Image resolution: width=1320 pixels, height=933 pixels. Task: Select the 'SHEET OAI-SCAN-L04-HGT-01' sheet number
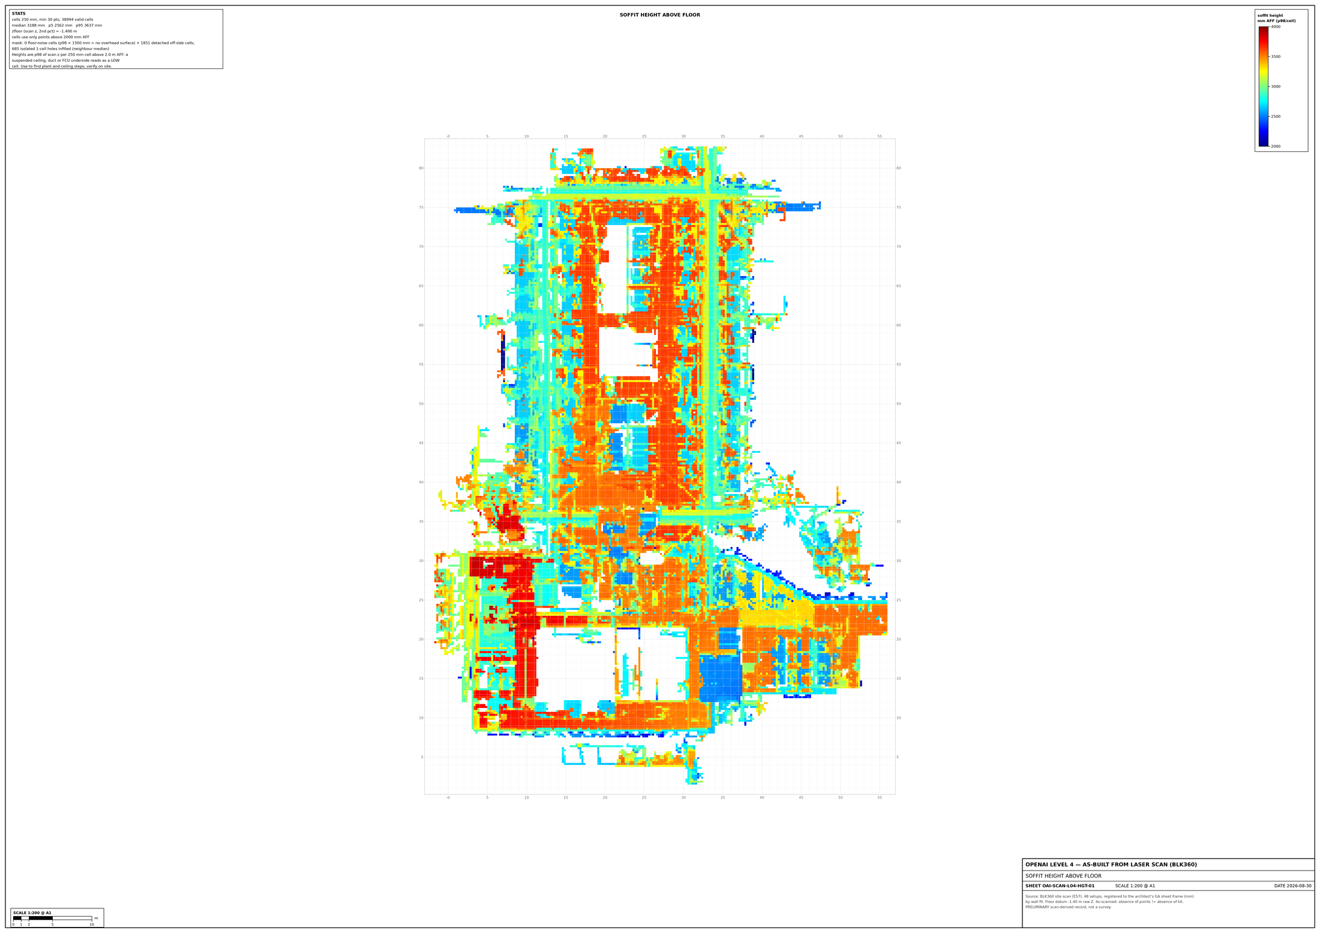click(1060, 886)
